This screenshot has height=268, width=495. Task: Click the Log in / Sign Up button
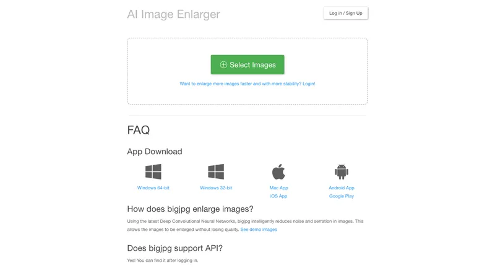coord(346,13)
